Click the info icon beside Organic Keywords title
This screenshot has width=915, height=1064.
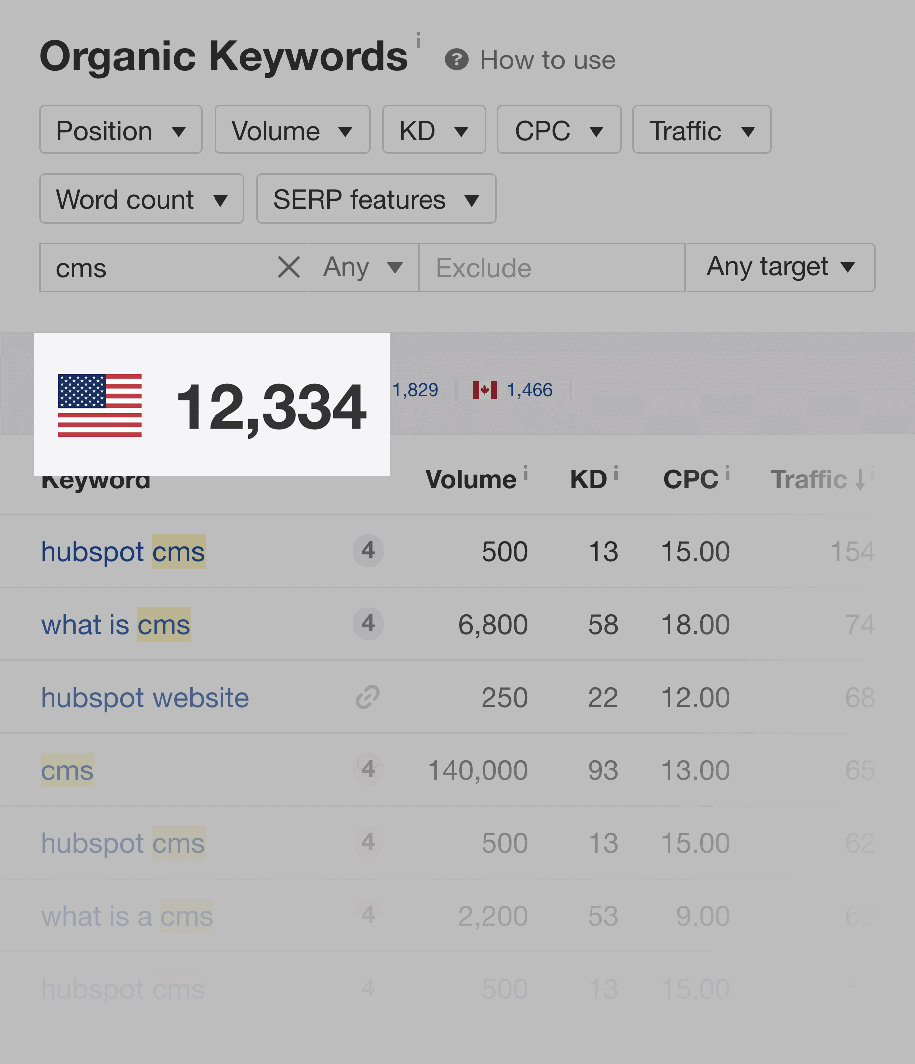(x=418, y=40)
